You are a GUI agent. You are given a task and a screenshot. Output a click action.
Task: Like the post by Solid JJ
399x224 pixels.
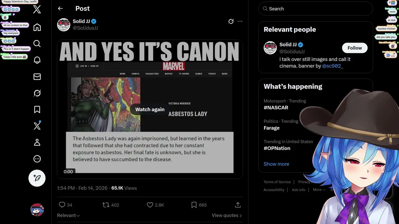[150, 205]
